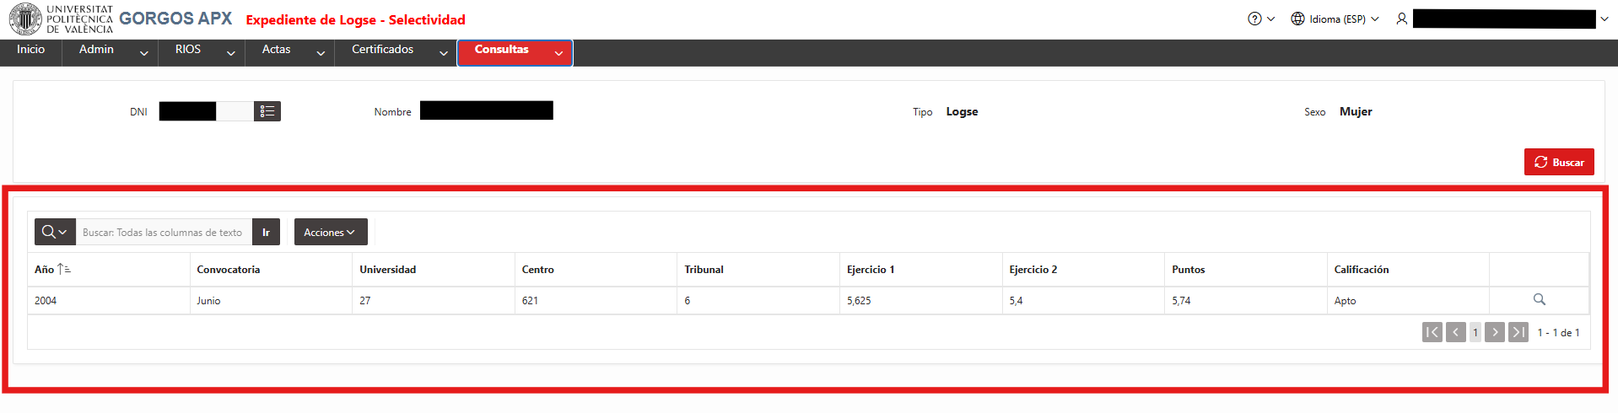Expand the Admin menu
This screenshot has height=413, width=1618.
click(x=114, y=52)
